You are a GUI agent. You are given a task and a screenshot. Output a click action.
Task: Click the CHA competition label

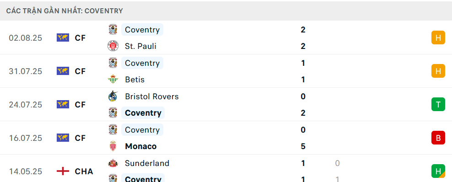click(x=84, y=171)
